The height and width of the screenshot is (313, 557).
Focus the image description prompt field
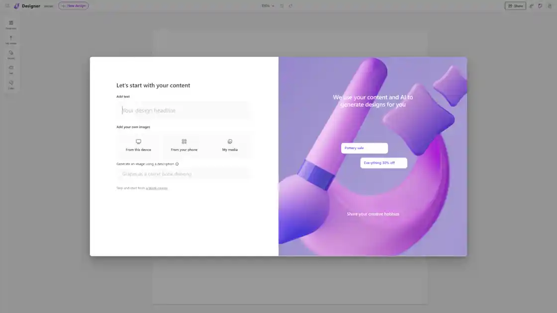click(x=184, y=174)
